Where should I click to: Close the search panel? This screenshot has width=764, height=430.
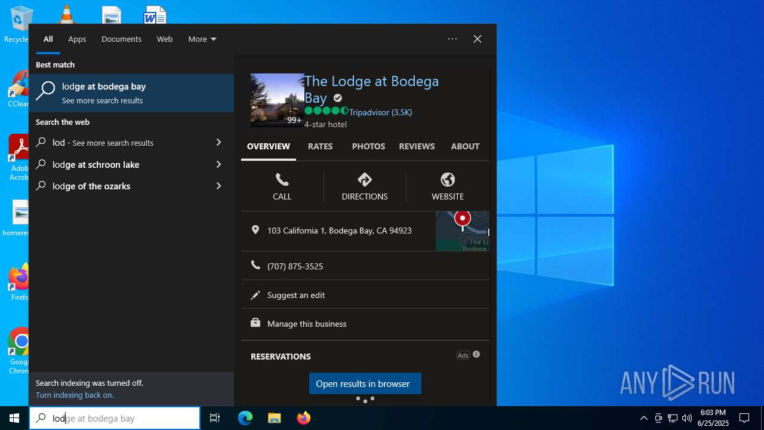[x=478, y=39]
